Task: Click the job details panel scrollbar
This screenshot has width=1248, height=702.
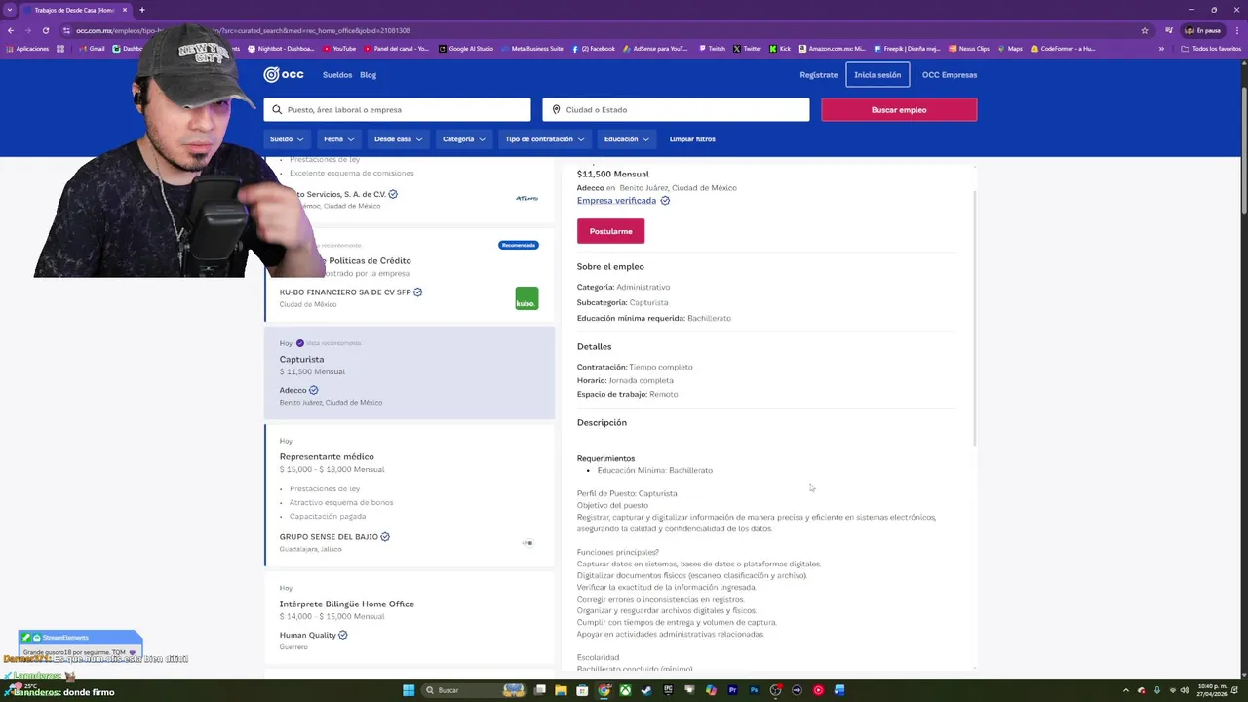Action: [973, 317]
